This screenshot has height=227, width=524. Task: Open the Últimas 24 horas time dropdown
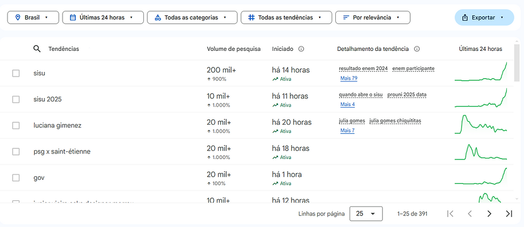tap(103, 18)
